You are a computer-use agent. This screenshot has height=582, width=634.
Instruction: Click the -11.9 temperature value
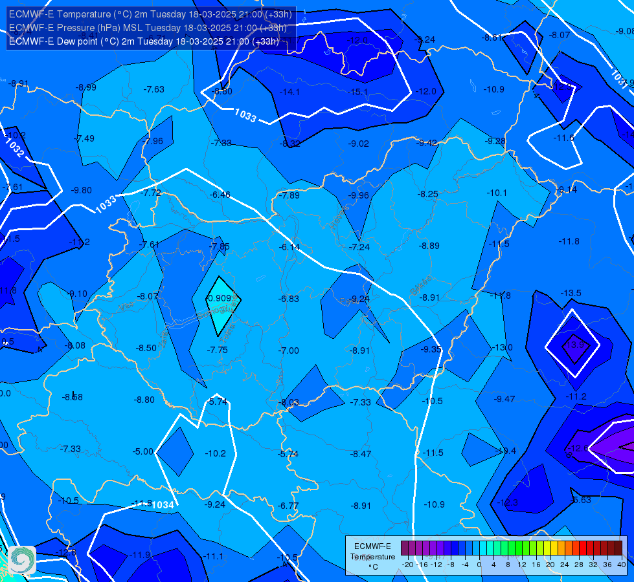point(140,555)
